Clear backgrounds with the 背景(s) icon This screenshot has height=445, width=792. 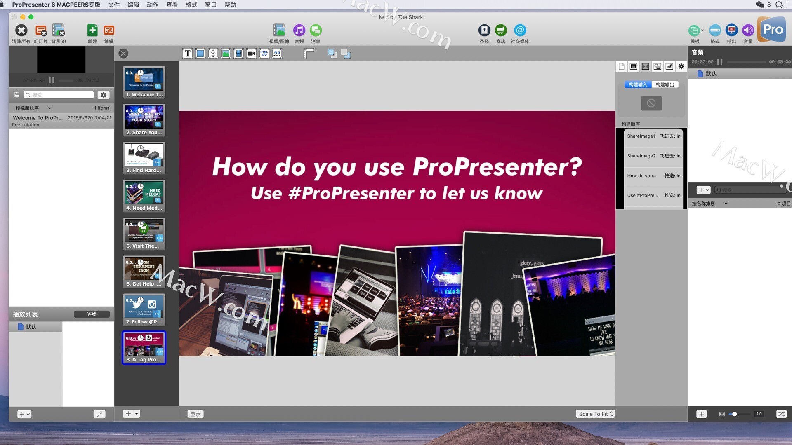click(x=59, y=30)
